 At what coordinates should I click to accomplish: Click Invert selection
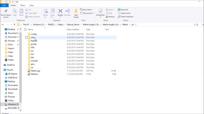126,17
